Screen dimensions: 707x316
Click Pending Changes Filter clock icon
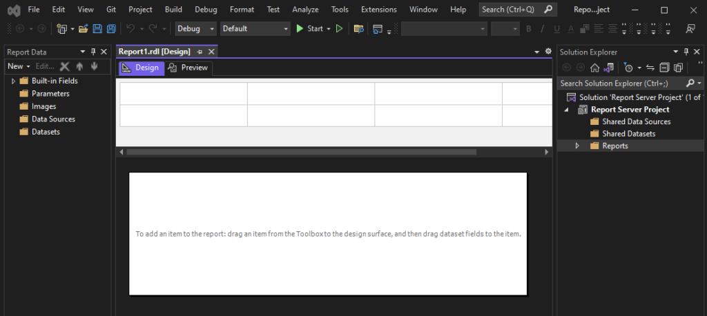(628, 68)
